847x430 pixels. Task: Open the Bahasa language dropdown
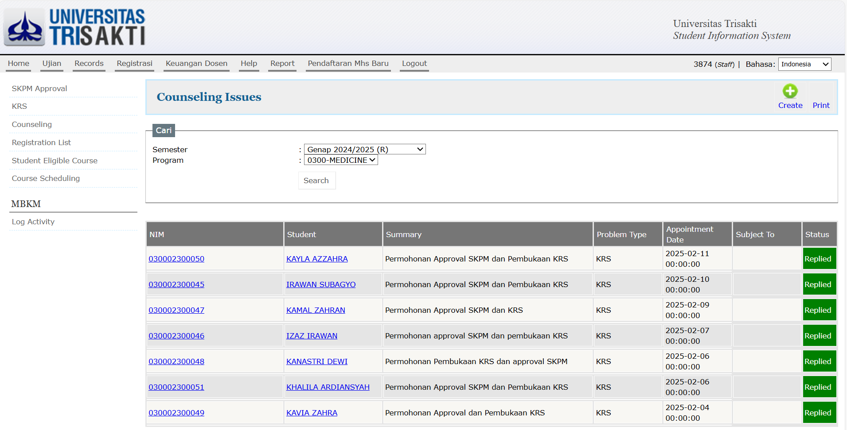tap(804, 64)
